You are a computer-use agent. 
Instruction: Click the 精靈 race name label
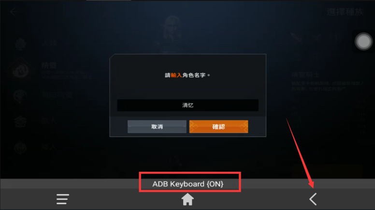pyautogui.click(x=49, y=65)
